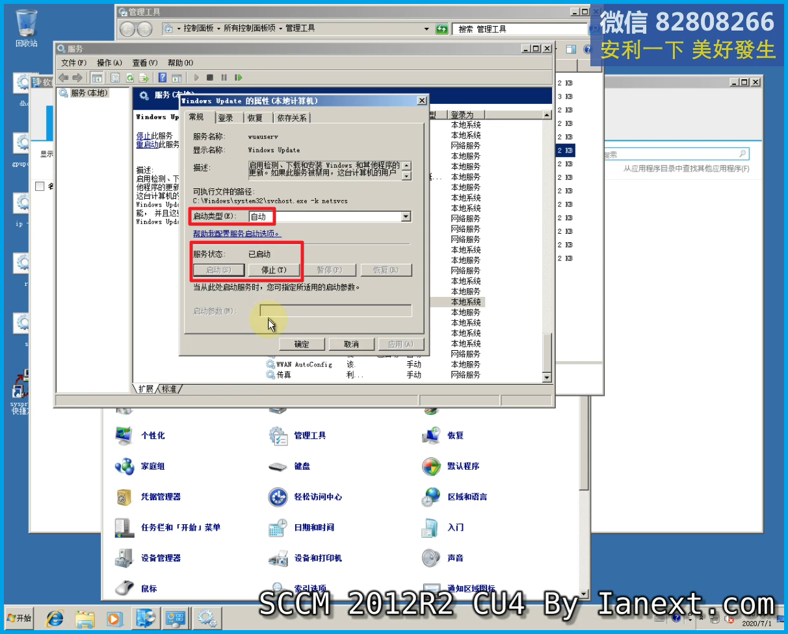
Task: Open 帮助我配置服务启动选项 link
Action: tap(237, 233)
